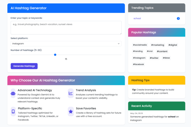Click the Platform-Specific phone icon

(13, 111)
